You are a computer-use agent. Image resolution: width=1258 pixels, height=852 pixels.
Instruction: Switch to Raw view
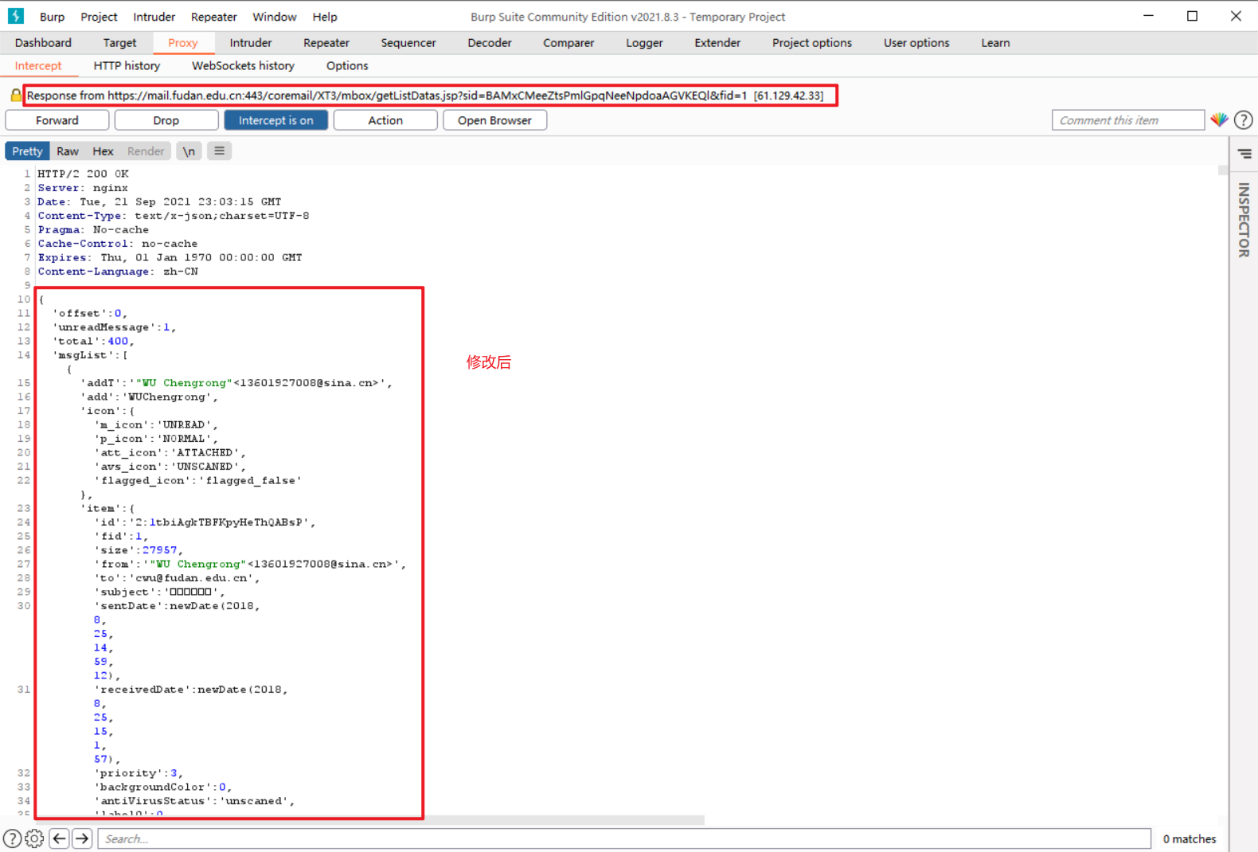click(x=68, y=151)
